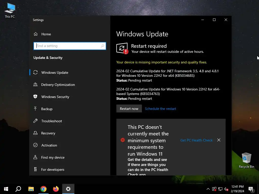The image size is (259, 194).
Task: Click the missing security fixes warning text
Action: coord(162,62)
